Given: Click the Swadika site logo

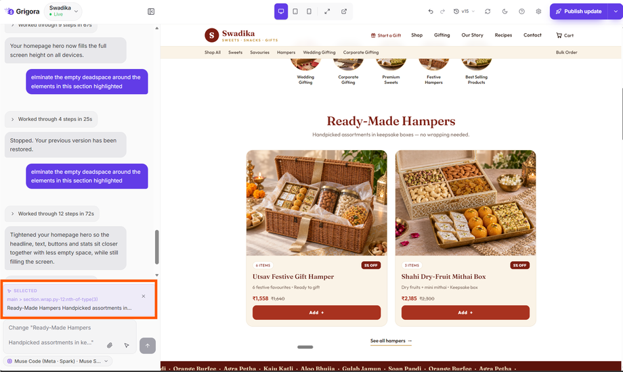Looking at the screenshot, I should pyautogui.click(x=241, y=35).
